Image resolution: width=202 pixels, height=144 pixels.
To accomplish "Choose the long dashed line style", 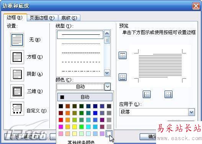I will 81,62.
